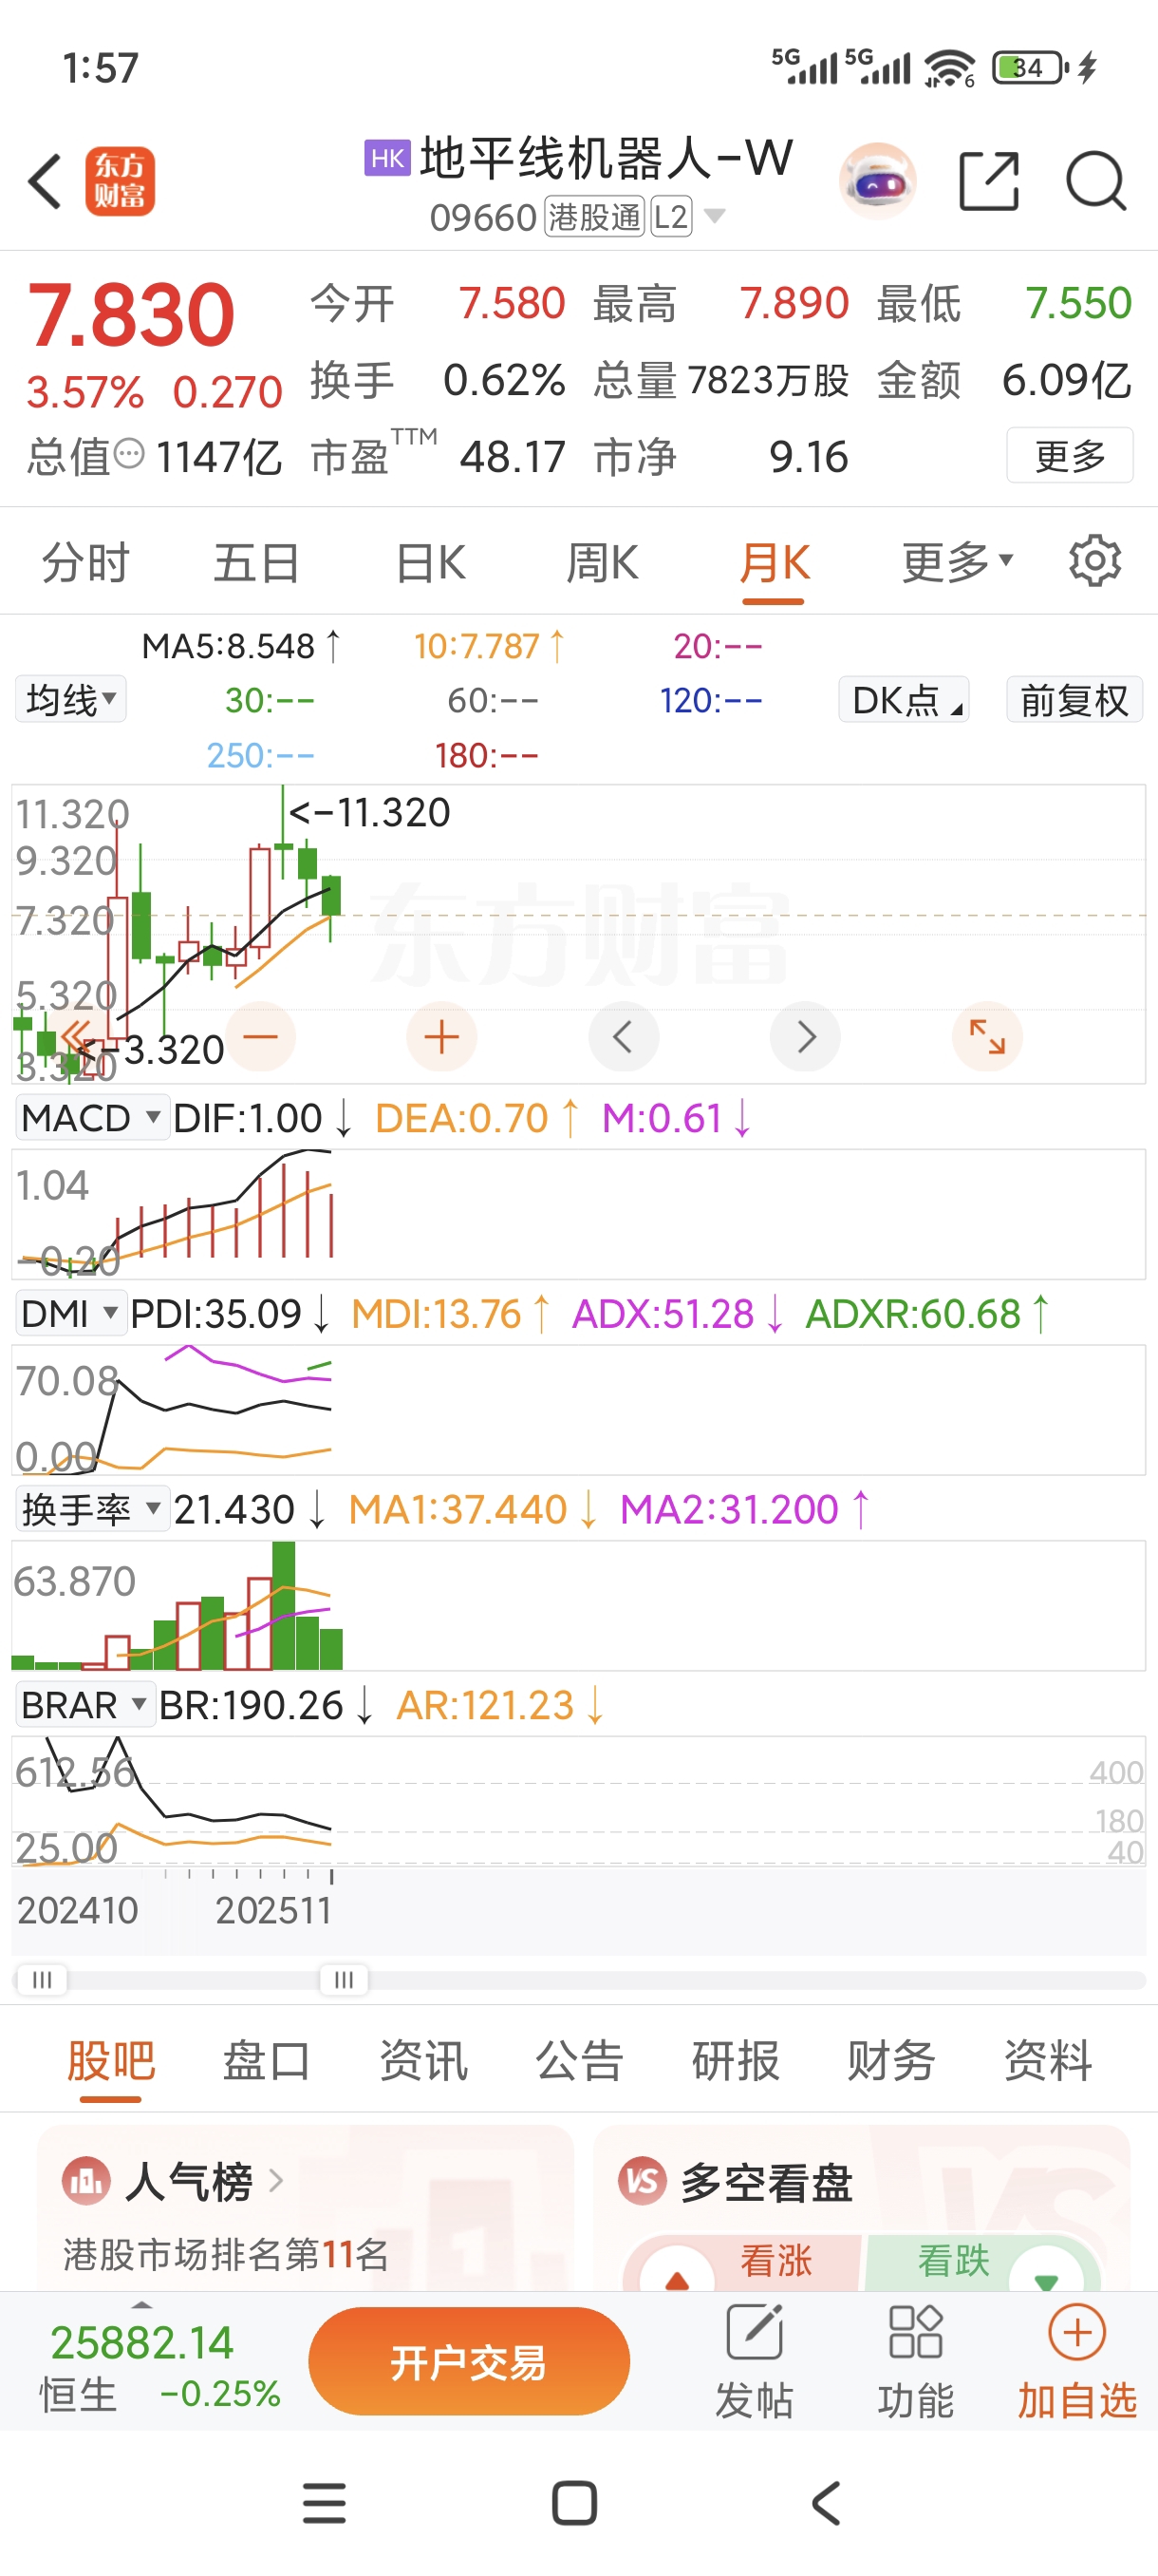Expand chart to fullscreen
Screen dimensions: 1158x2576
[987, 1037]
